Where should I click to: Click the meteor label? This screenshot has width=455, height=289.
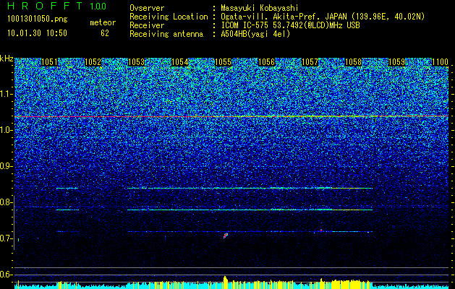103,22
